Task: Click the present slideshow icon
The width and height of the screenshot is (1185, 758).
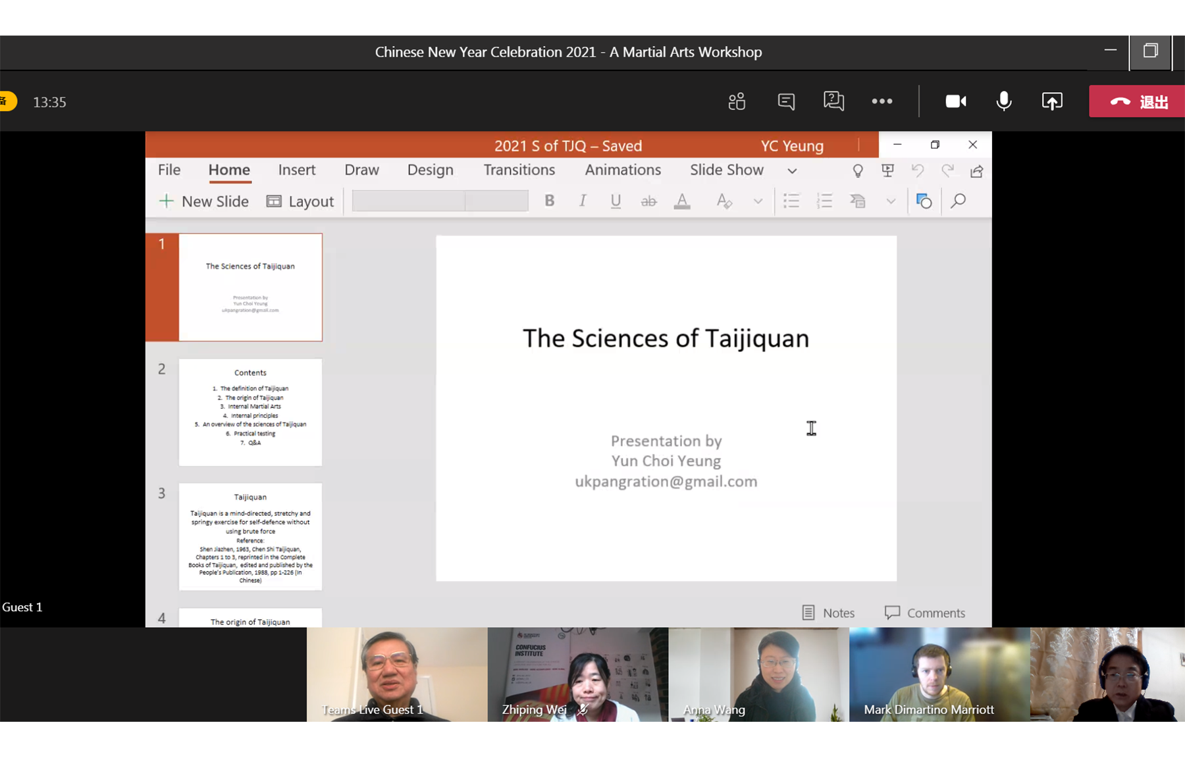Action: pyautogui.click(x=887, y=171)
